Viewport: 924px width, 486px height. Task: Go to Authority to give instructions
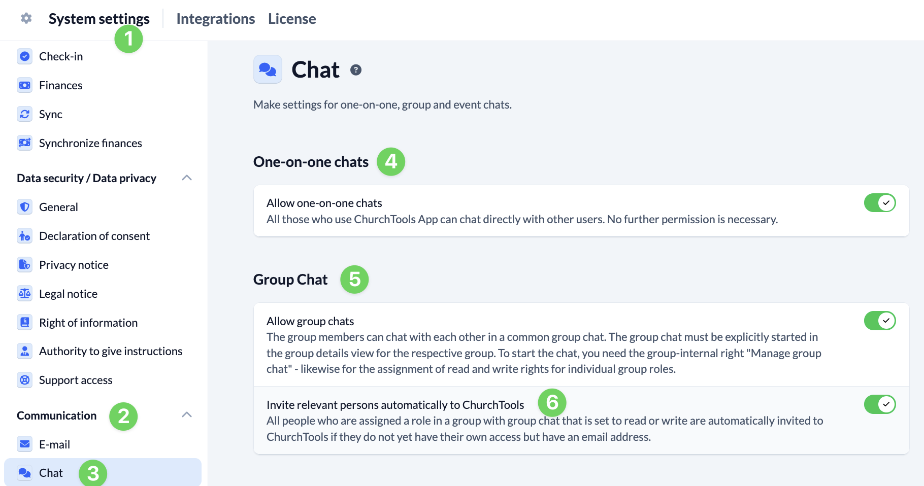[110, 351]
